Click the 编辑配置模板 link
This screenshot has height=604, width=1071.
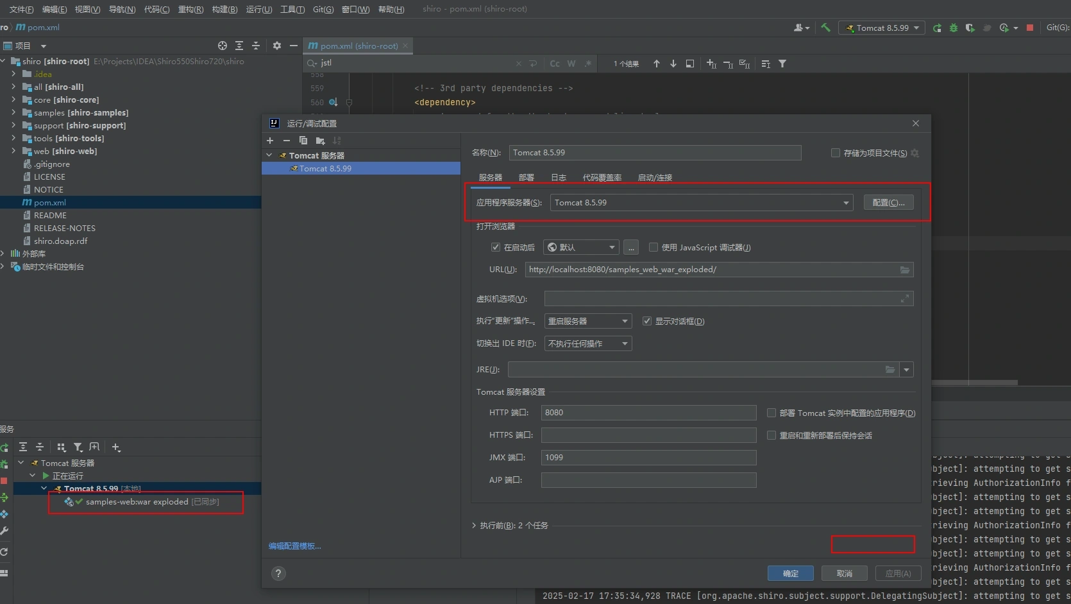click(x=295, y=546)
